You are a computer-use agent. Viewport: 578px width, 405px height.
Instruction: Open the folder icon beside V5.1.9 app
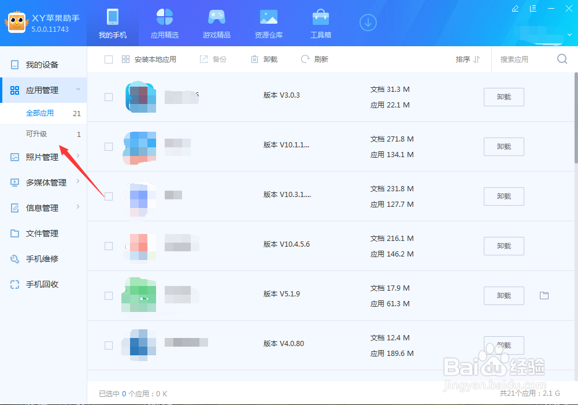[544, 295]
